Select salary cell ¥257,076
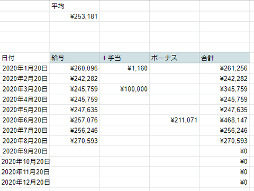 coord(75,120)
